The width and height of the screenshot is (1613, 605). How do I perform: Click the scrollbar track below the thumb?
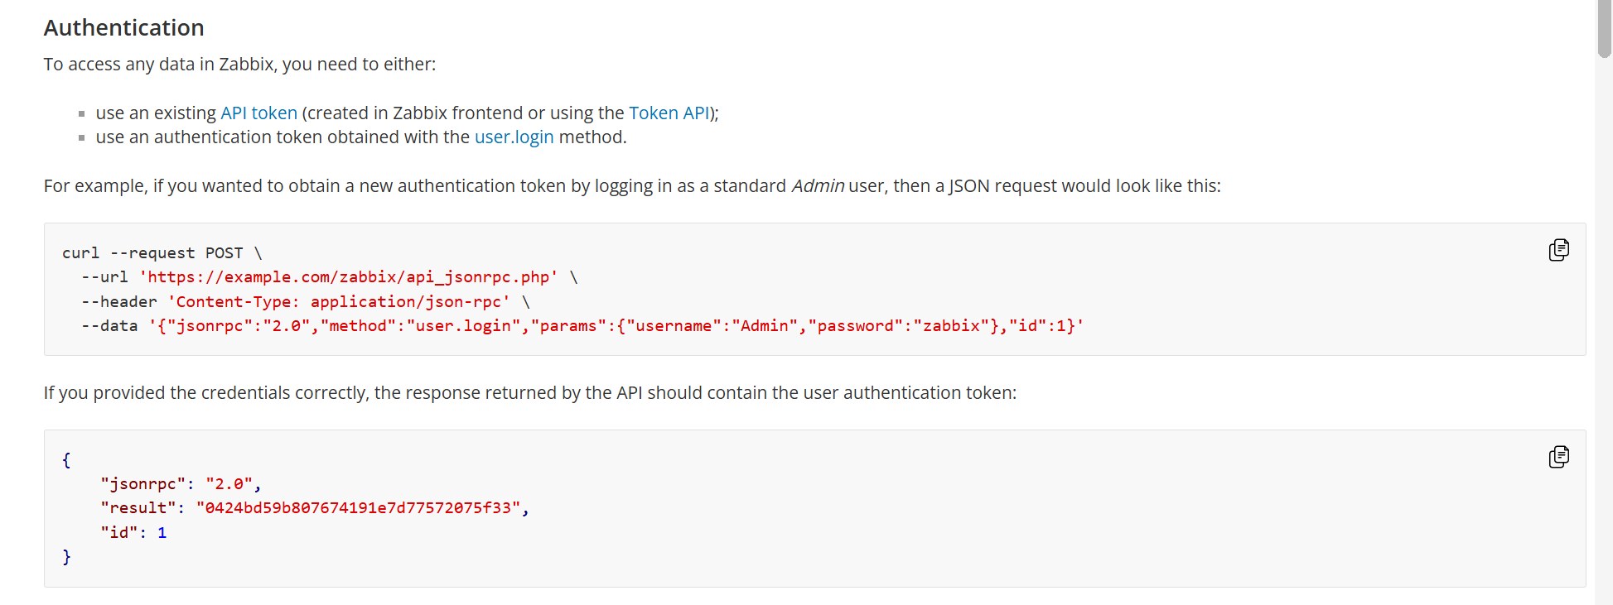[1604, 331]
